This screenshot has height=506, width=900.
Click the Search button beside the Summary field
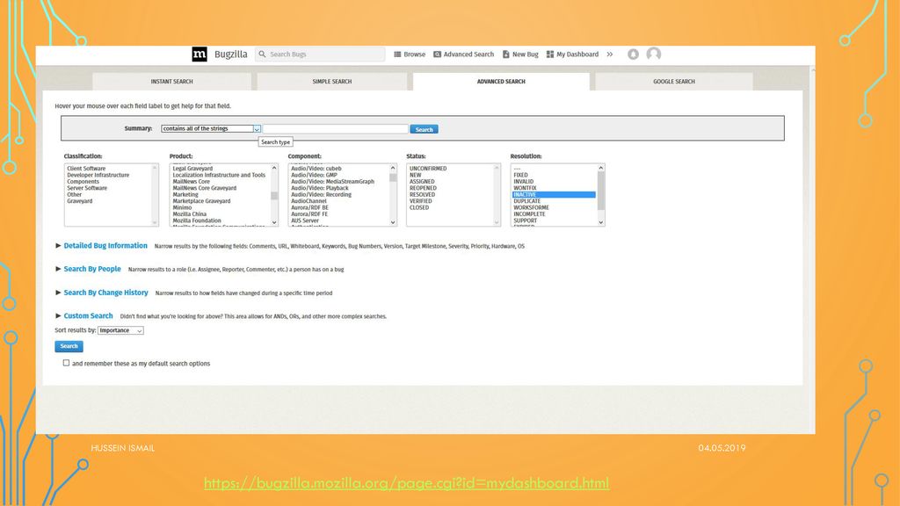point(425,130)
